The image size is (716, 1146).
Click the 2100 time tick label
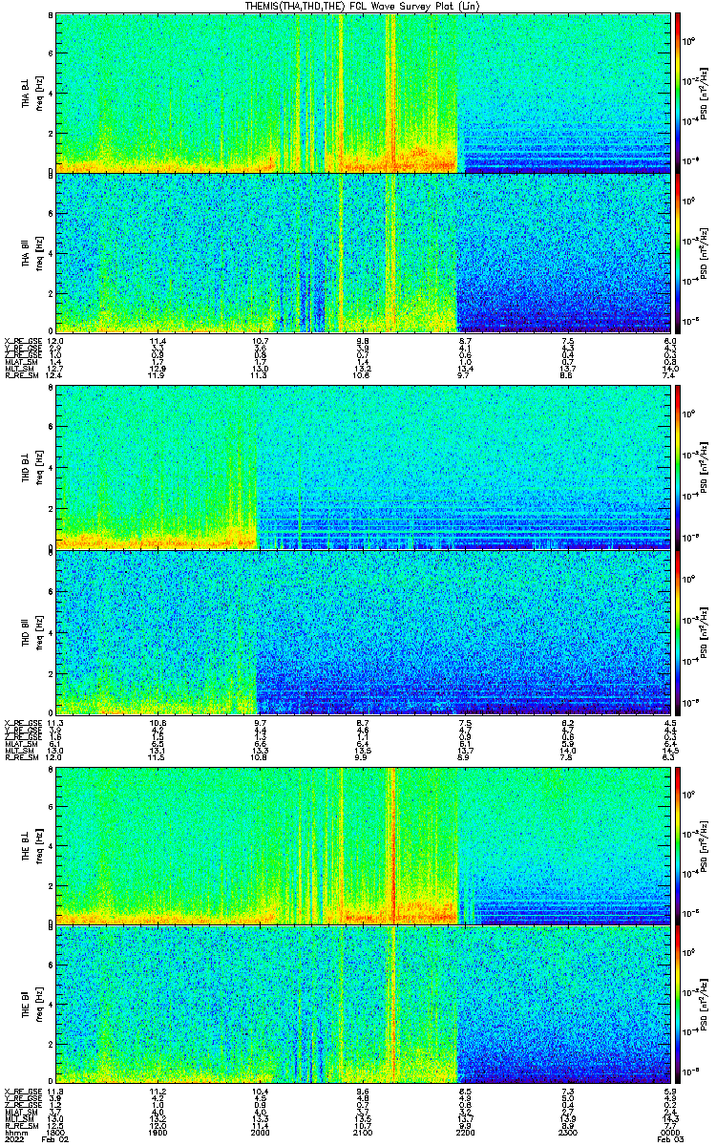click(365, 1133)
